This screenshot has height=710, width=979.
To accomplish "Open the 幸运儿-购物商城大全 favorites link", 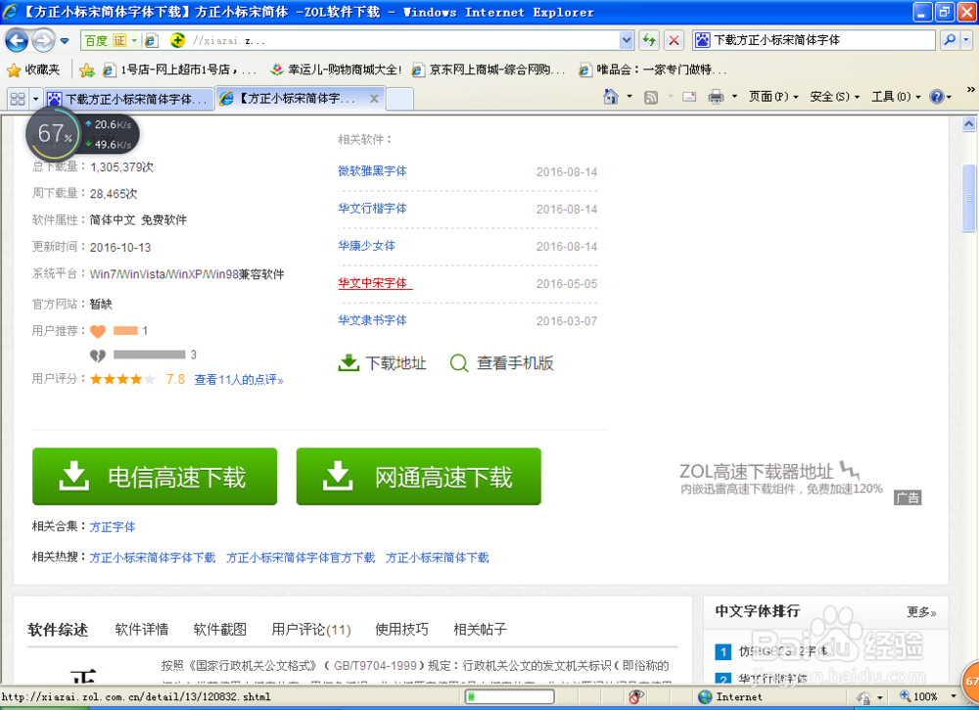I will click(337, 70).
